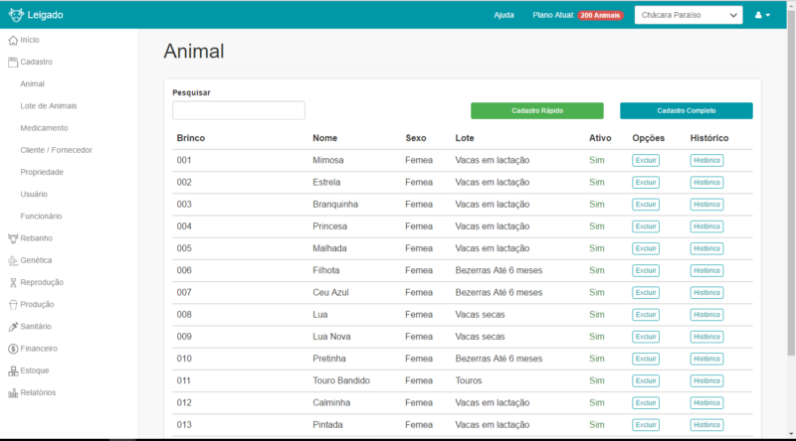This screenshot has height=441, width=796.
Task: Open the user account menu dropdown
Action: [x=763, y=15]
